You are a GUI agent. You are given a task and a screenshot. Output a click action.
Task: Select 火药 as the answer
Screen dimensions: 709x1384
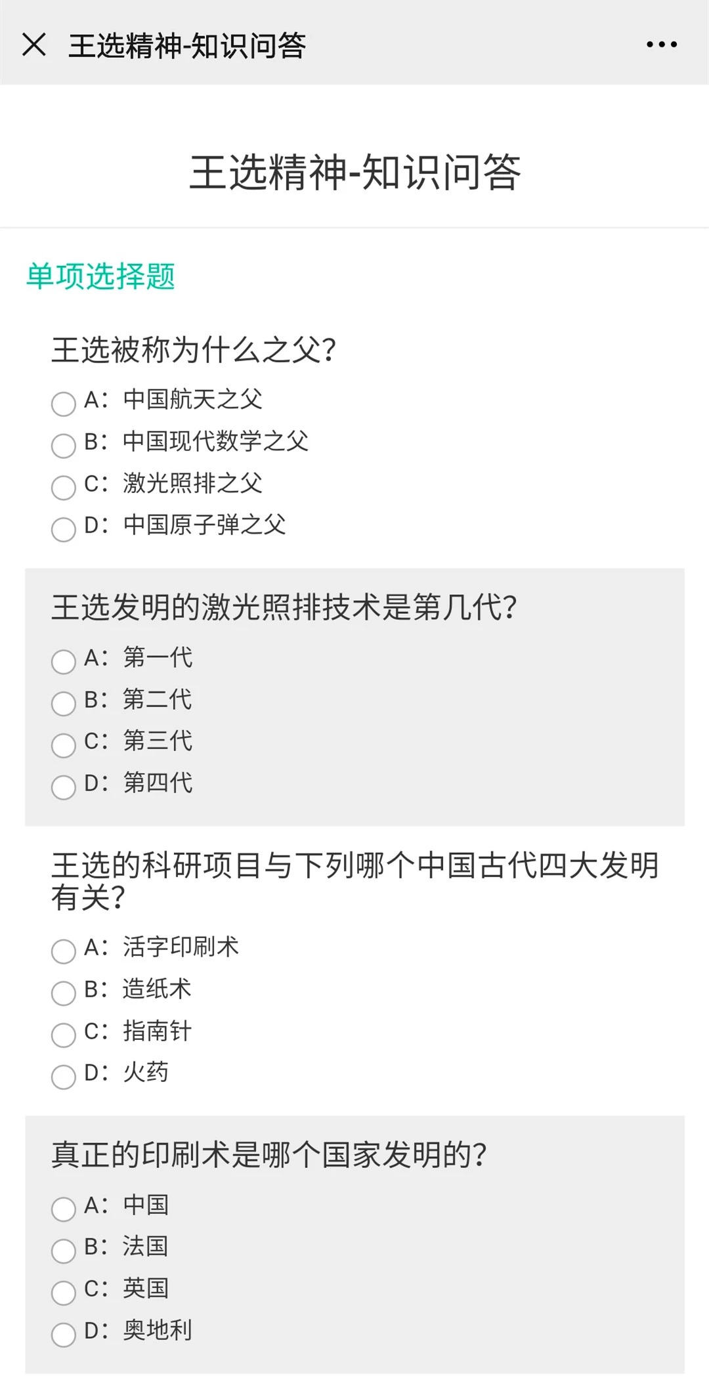[x=64, y=1077]
